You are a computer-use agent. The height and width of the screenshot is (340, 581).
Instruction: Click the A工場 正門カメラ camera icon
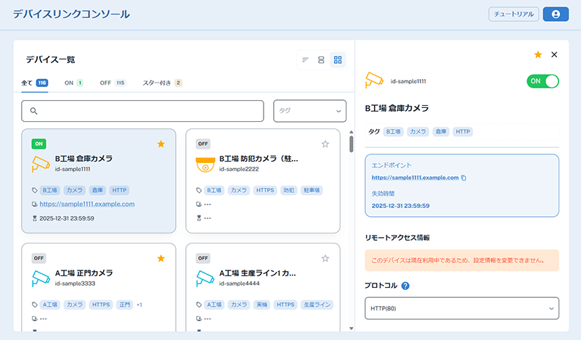tap(42, 278)
